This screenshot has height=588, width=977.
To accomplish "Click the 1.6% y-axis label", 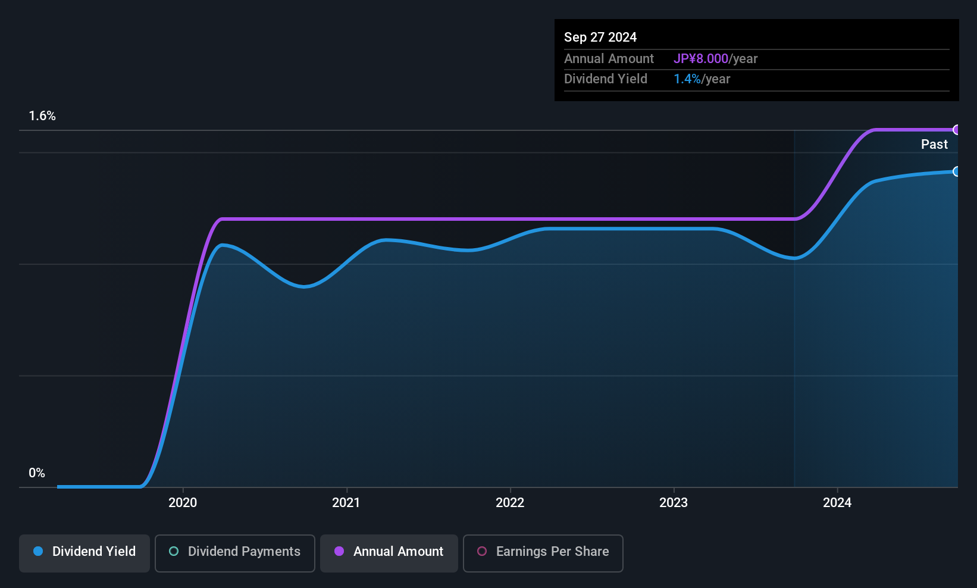I will pos(42,116).
